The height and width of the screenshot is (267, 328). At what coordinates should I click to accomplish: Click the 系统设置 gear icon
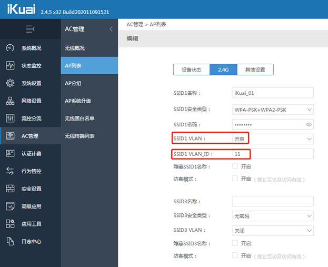point(10,83)
